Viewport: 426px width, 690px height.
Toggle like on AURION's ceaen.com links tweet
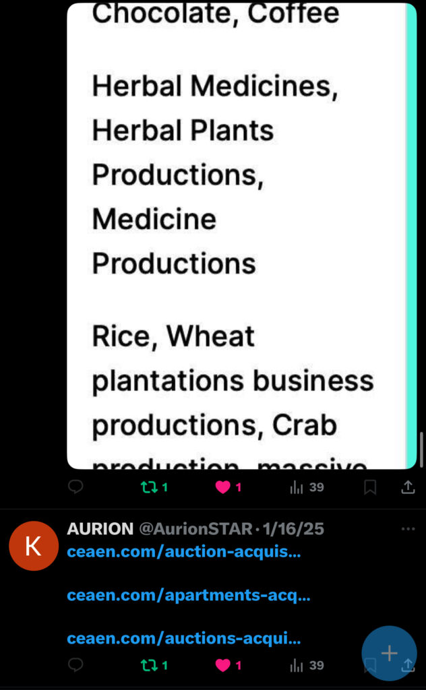[228, 665]
